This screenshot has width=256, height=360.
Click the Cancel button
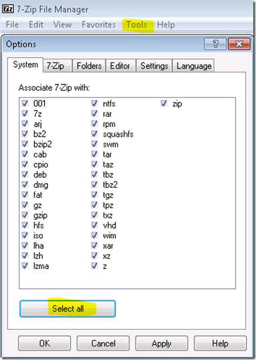[x=103, y=343]
